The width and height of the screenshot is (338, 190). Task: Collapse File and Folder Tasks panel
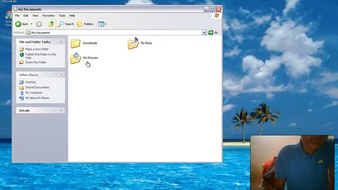(x=61, y=42)
